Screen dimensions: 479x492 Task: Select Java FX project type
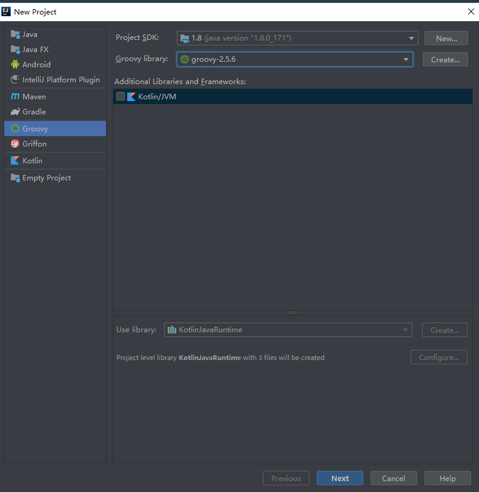tap(55, 49)
